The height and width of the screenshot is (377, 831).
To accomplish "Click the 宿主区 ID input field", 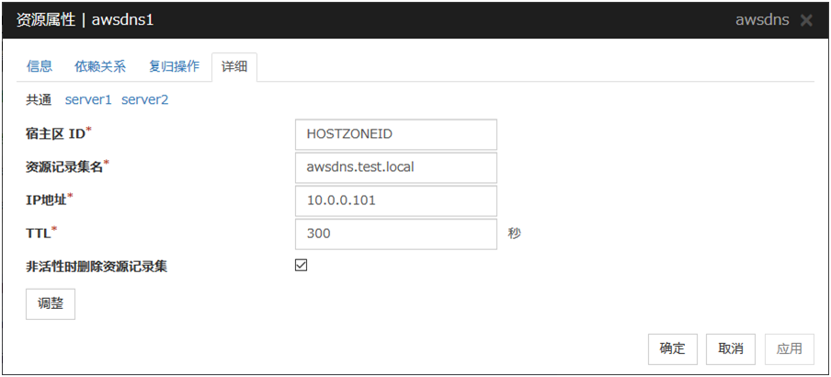I will click(x=396, y=134).
